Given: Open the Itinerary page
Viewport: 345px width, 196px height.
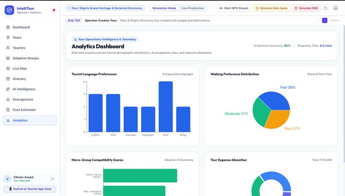Looking at the screenshot, I should click(30, 79).
